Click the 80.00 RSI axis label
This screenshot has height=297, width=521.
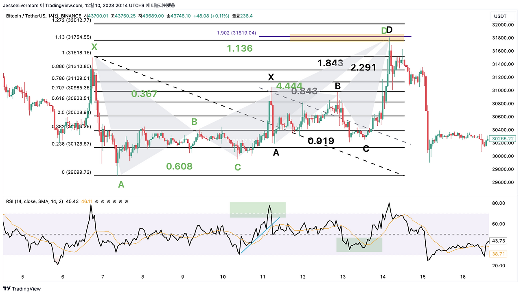click(498, 203)
